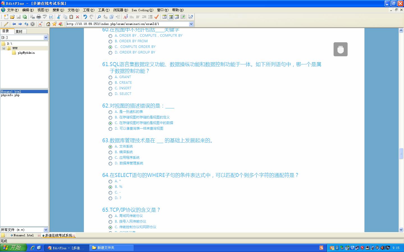The image size is (404, 252).
Task: Select option B. CREATE for question 61
Action: (x=111, y=83)
